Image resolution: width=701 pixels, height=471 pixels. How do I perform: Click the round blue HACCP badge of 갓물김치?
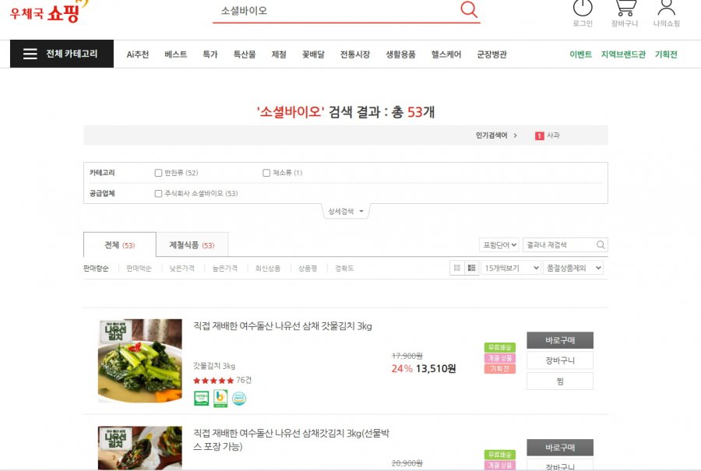tap(239, 398)
